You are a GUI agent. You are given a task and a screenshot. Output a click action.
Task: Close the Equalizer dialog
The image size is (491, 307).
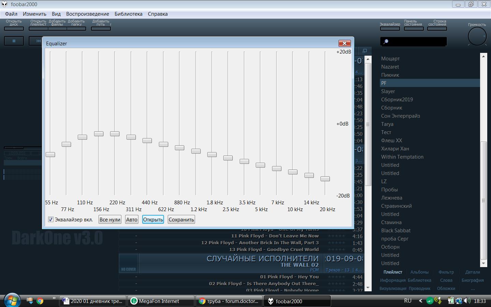click(x=345, y=43)
